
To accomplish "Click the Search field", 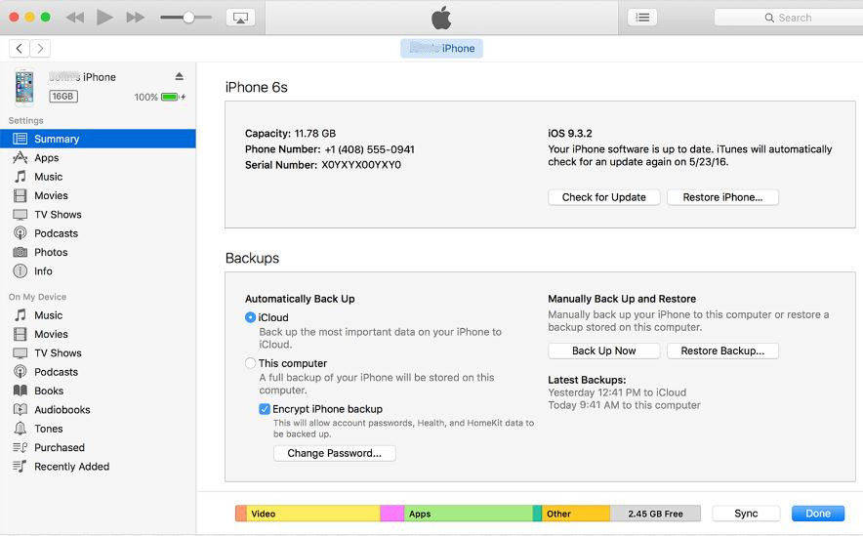I will (791, 18).
